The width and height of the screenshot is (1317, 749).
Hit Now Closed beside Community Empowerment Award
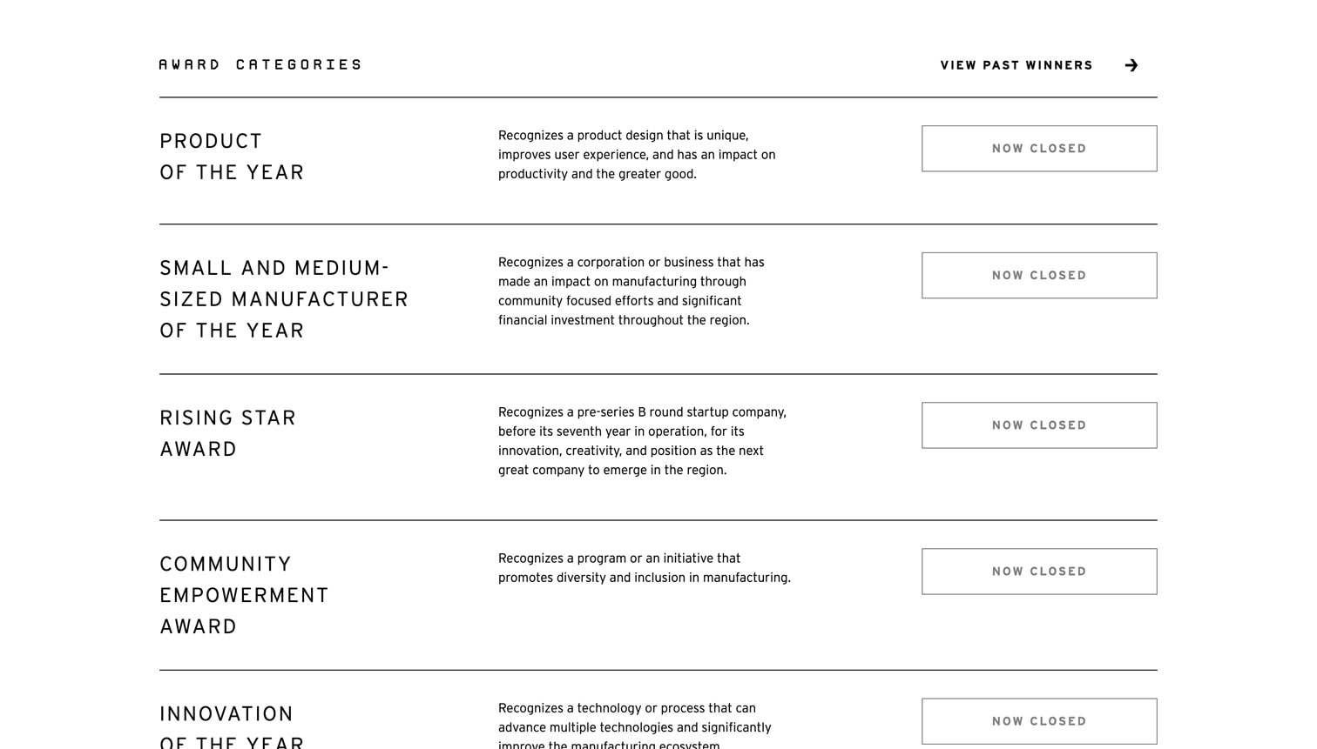point(1038,572)
